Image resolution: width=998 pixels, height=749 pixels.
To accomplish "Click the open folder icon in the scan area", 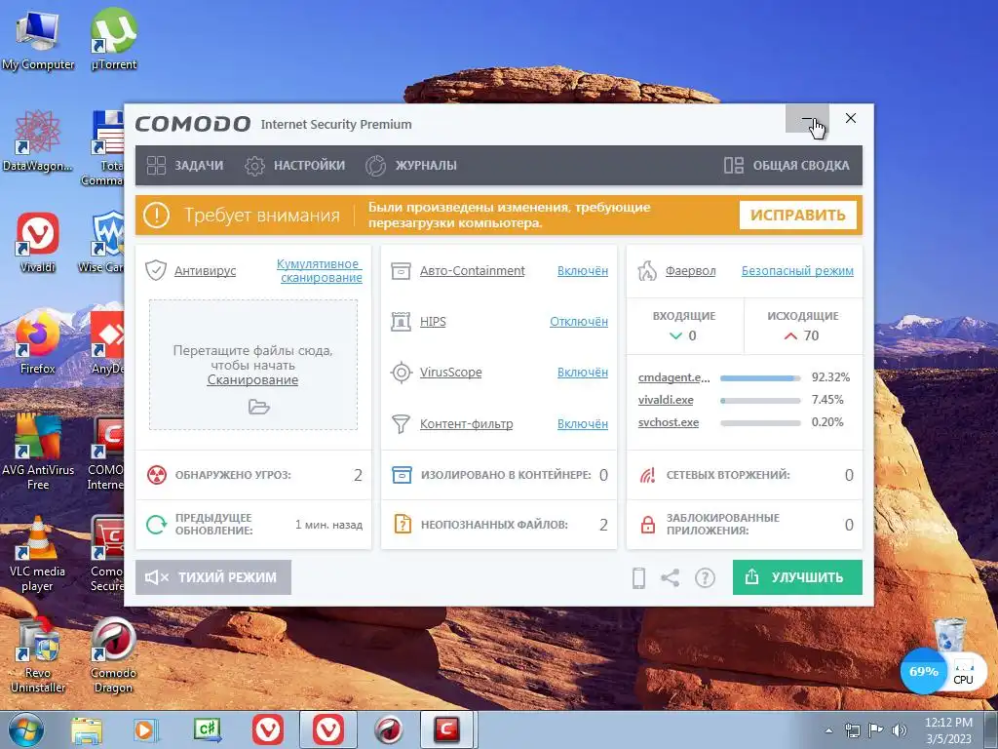I will (259, 407).
